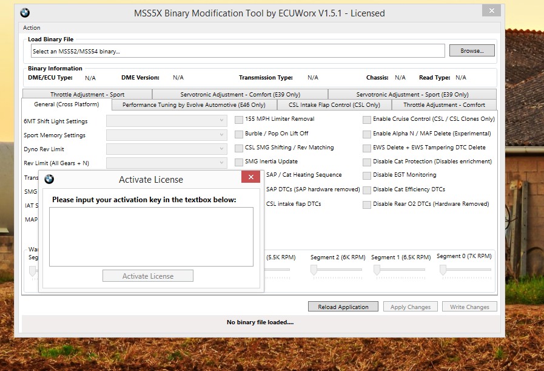Switch to Throttle Adjustment - Sport tab
Image resolution: width=544 pixels, height=371 pixels.
tap(87, 94)
